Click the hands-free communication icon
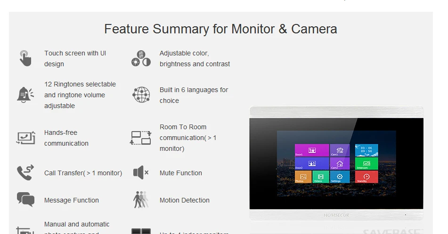448x234 pixels. click(26, 138)
